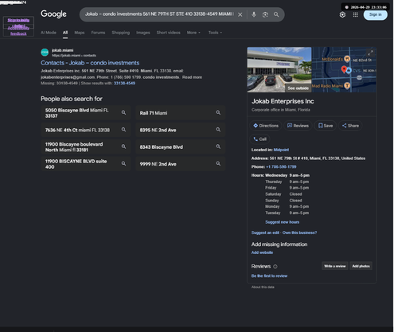Viewport: 398px width, 332px height.
Task: Open Midpoint located-in link
Action: [x=281, y=150]
